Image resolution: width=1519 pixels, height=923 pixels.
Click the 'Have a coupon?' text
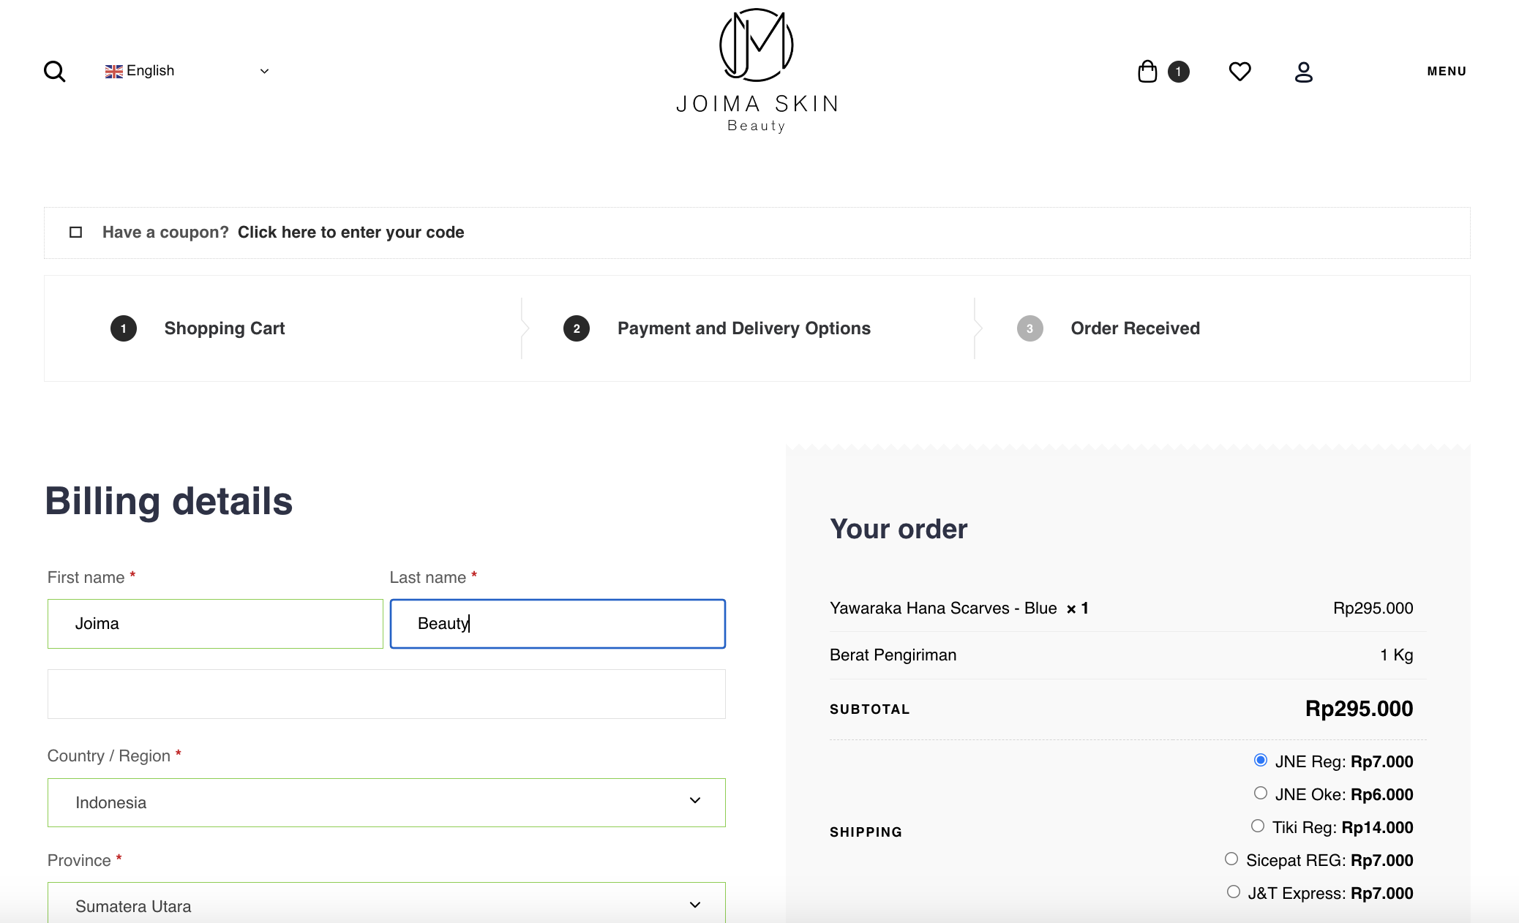pyautogui.click(x=165, y=233)
